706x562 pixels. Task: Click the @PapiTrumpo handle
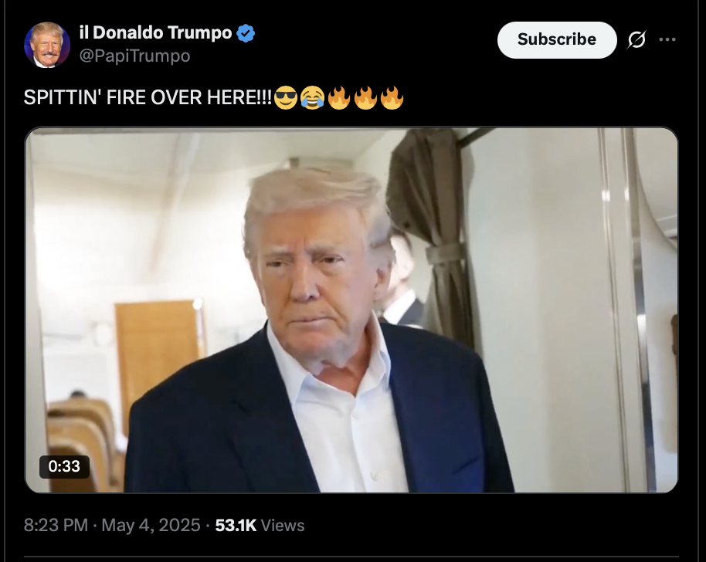[x=134, y=56]
